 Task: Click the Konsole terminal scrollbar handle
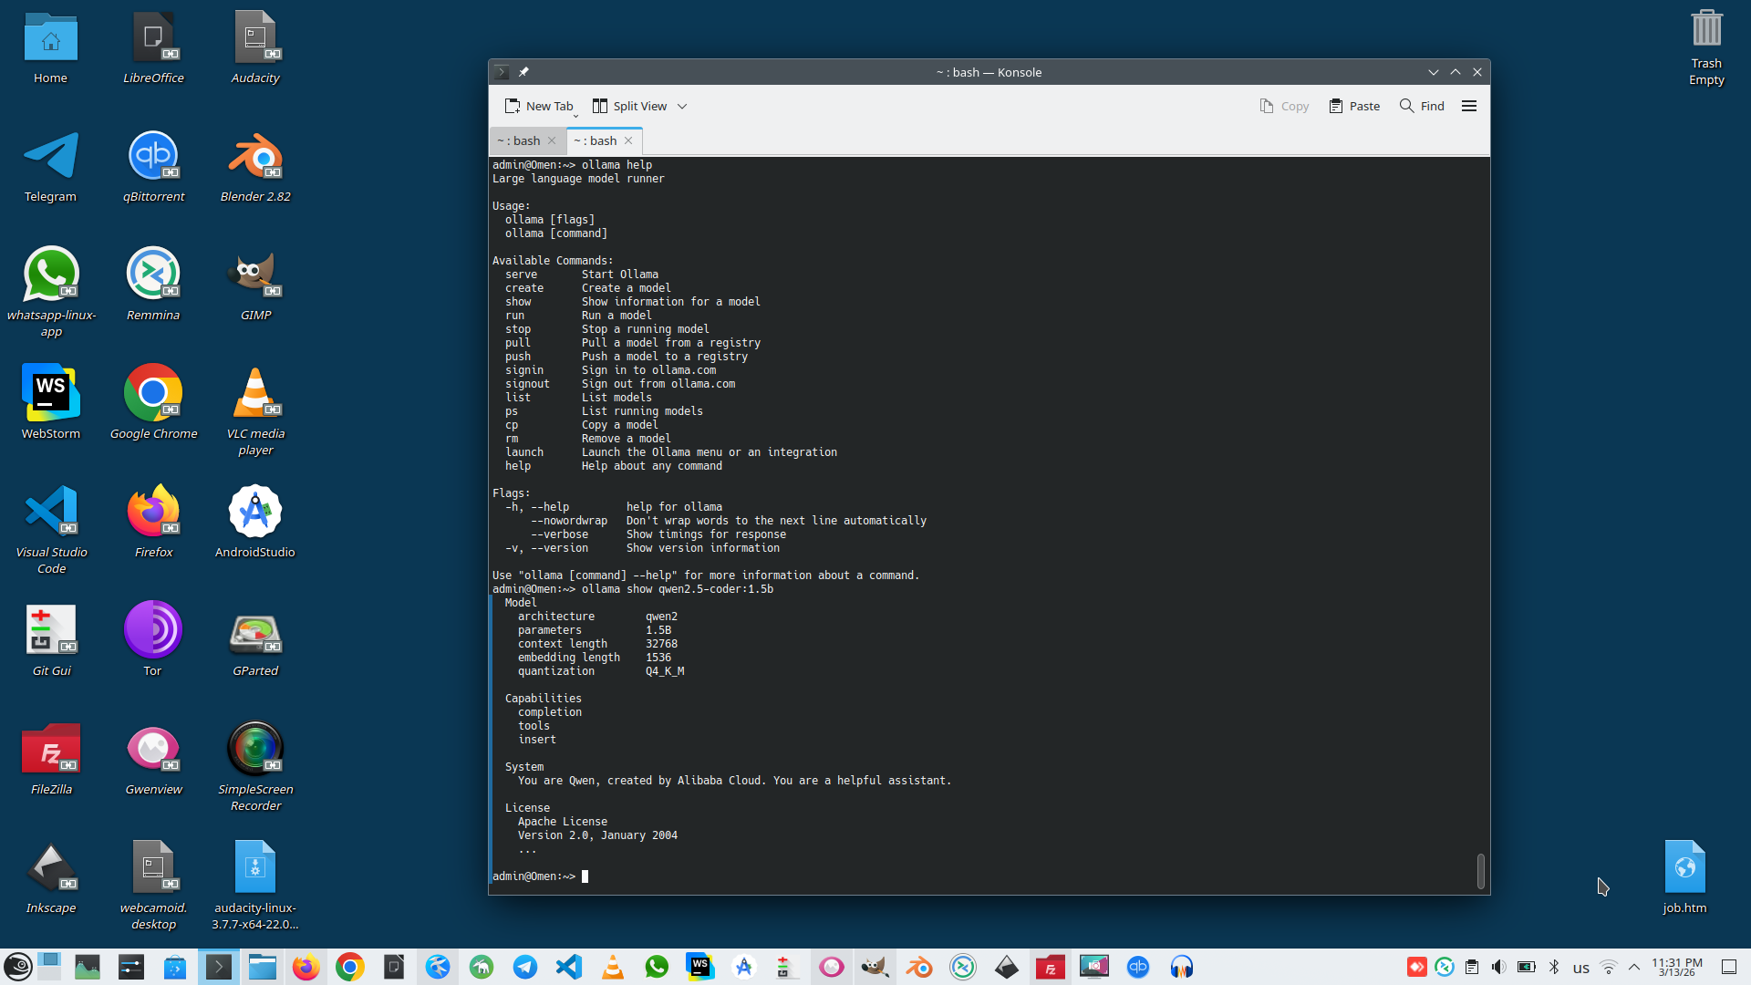[1480, 870]
